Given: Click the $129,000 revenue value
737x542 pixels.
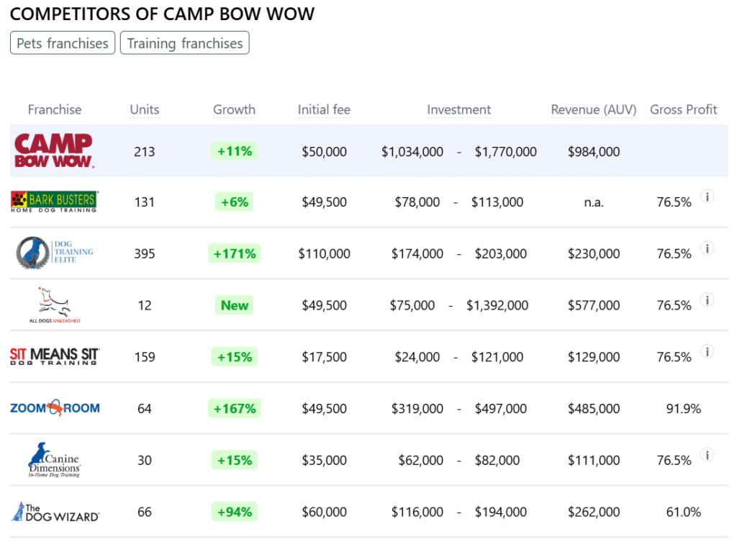Looking at the screenshot, I should coord(594,357).
